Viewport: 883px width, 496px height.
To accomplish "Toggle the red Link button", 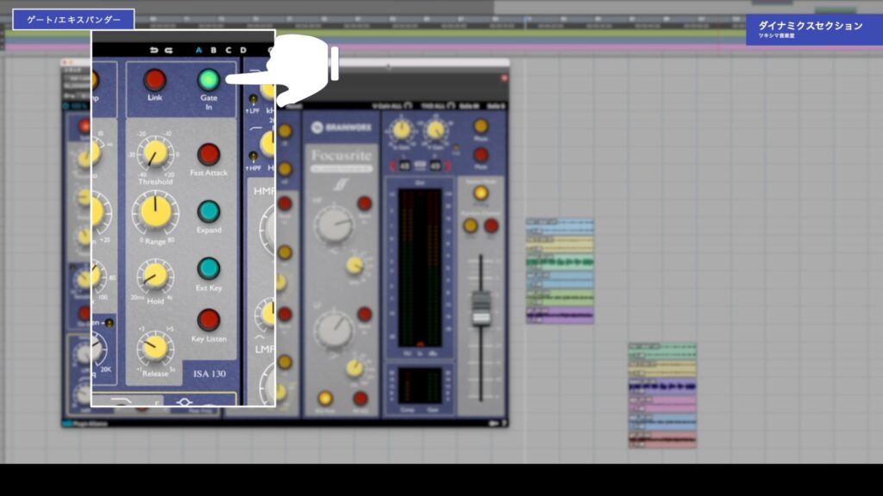I will pyautogui.click(x=154, y=80).
